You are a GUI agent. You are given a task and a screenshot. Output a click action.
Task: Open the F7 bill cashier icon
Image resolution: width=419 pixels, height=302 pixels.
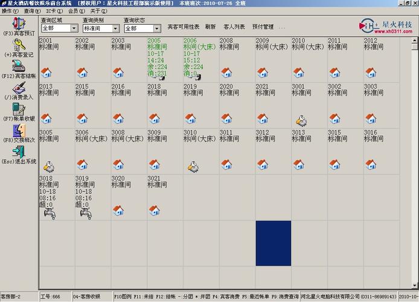tap(19, 109)
